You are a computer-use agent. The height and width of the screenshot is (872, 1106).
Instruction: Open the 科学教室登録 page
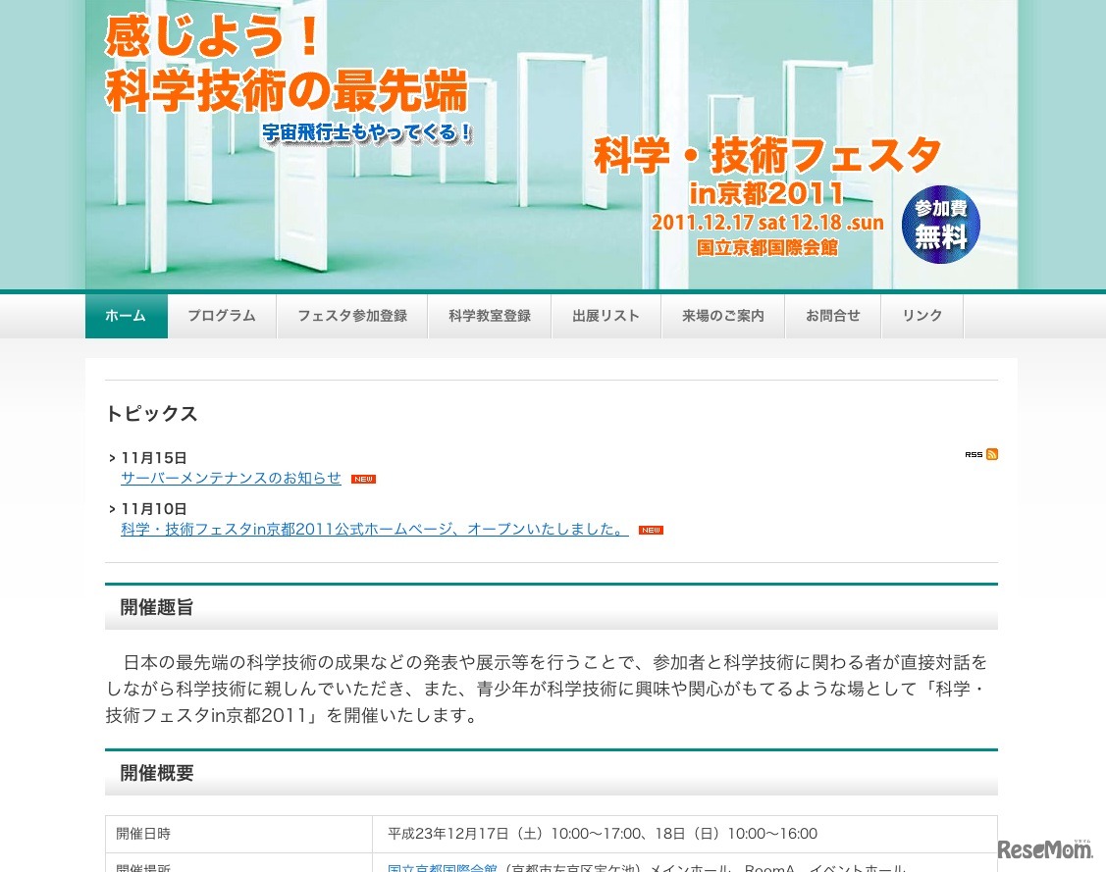coord(490,315)
